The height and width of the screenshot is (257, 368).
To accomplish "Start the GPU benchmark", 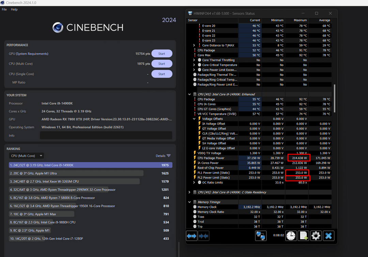I will [162, 53].
